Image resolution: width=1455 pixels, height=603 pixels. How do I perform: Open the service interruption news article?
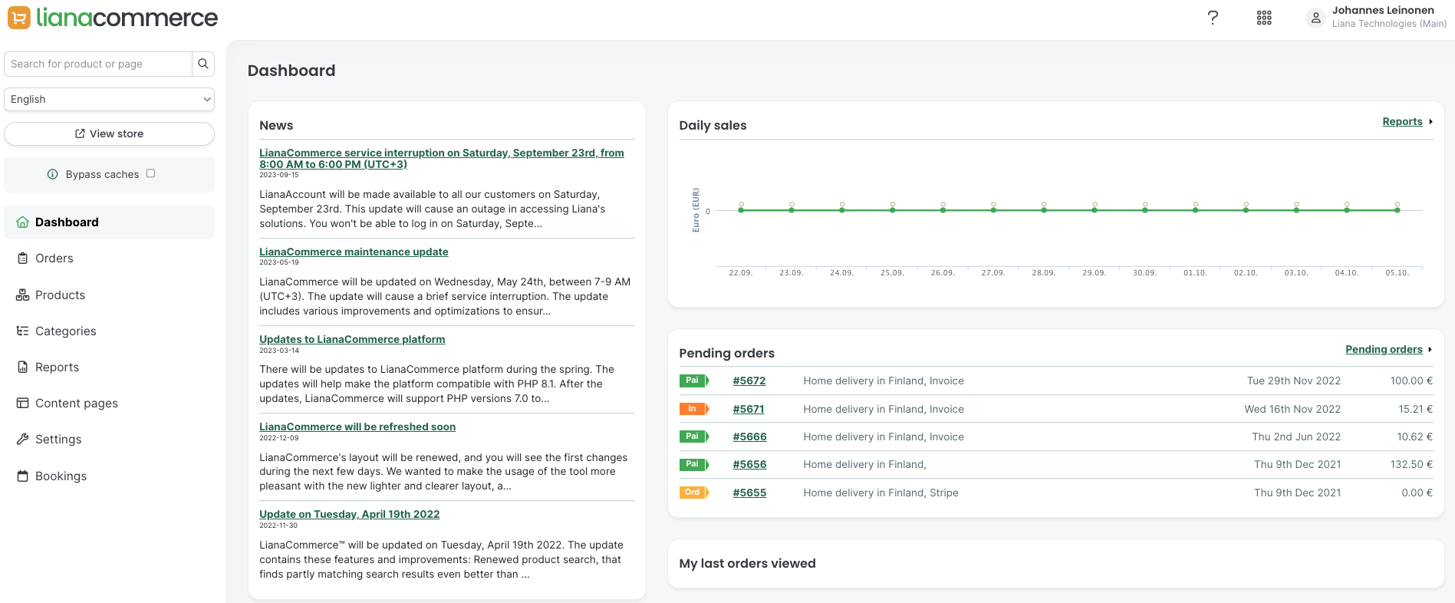pyautogui.click(x=441, y=159)
